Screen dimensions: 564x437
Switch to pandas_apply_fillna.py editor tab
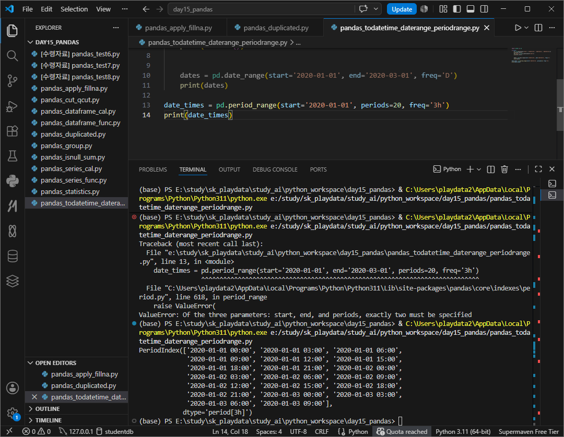coord(178,28)
